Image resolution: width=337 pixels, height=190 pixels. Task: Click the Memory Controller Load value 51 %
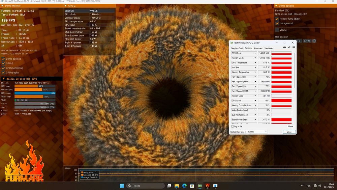[x=264, y=105]
